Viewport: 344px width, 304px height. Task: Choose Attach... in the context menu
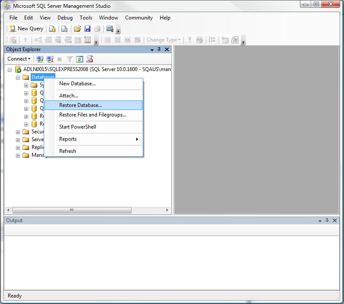coord(69,96)
